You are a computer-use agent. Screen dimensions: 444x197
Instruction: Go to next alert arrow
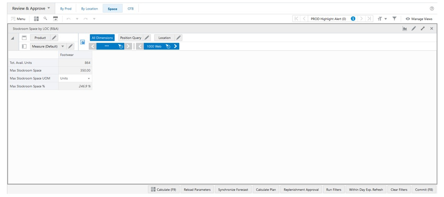click(x=362, y=19)
